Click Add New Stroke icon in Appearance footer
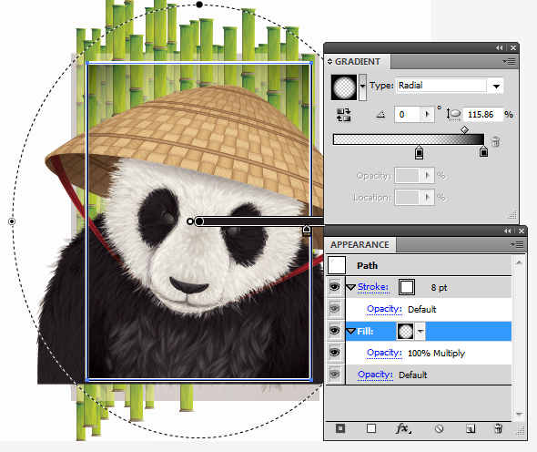 click(340, 428)
